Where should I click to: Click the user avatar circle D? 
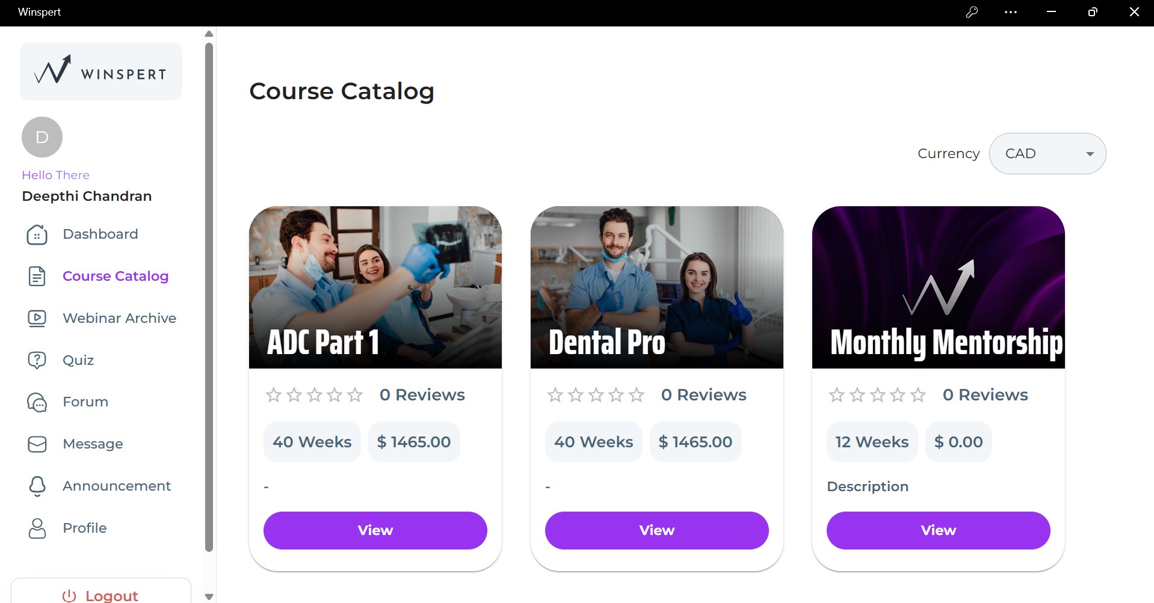[42, 137]
